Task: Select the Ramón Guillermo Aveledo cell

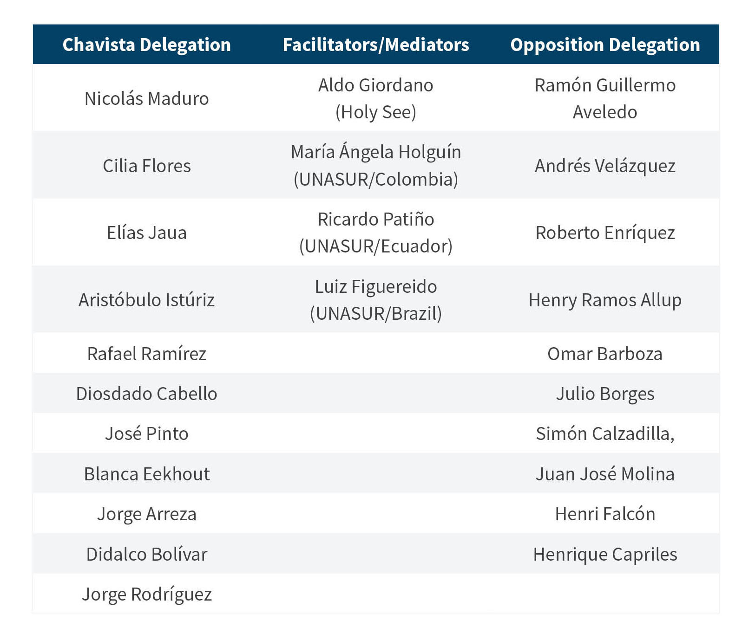Action: pos(605,98)
